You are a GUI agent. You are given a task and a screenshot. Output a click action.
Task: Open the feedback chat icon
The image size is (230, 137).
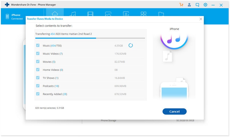pos(197,5)
